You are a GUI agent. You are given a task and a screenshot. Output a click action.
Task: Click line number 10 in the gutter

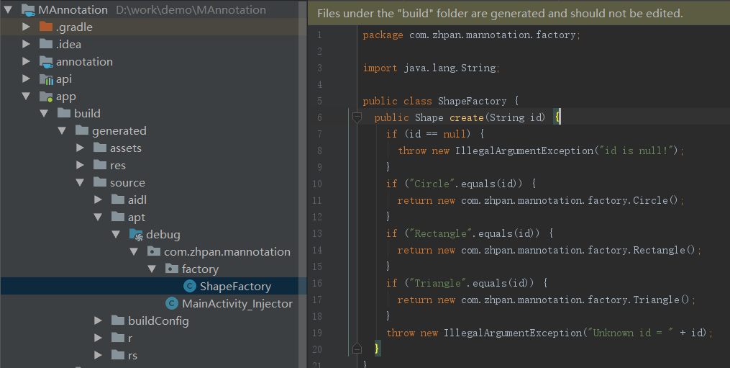tap(317, 184)
